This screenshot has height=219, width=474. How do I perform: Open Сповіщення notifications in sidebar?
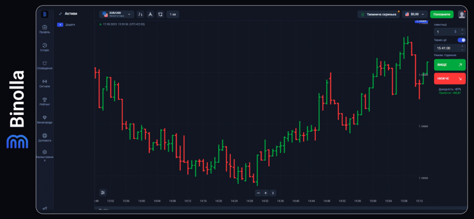44,64
